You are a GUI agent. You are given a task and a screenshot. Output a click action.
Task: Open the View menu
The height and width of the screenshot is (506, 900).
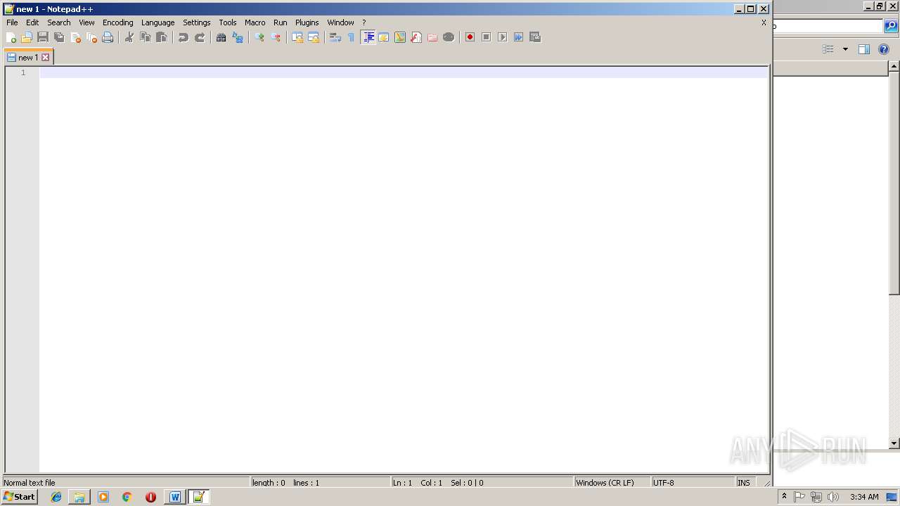pyautogui.click(x=86, y=22)
